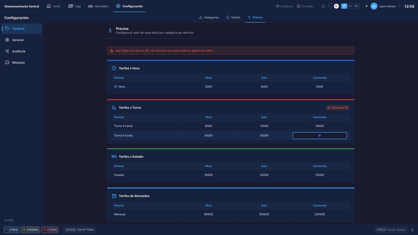Switch to the Categorías tab
The image size is (418, 235).
(x=209, y=17)
